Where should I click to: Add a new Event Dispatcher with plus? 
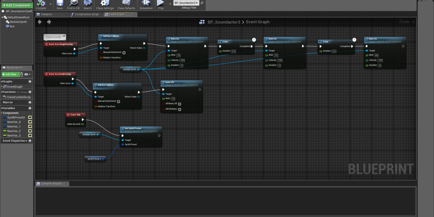click(x=30, y=141)
